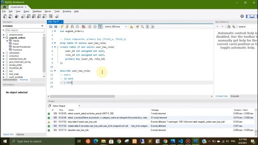Toggle automatic context help icon
This screenshot has height=145, width=258.
coord(234,27)
